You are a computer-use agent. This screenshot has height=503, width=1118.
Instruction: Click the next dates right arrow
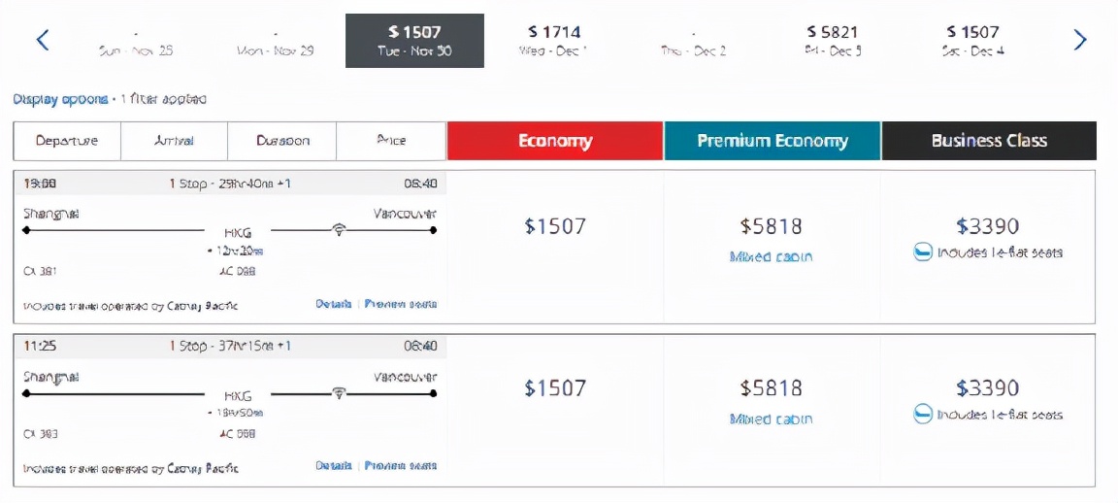(1079, 40)
